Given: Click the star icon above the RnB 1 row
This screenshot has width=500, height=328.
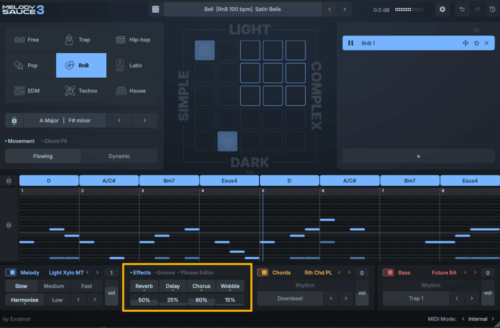Looking at the screenshot, I should pos(477,30).
